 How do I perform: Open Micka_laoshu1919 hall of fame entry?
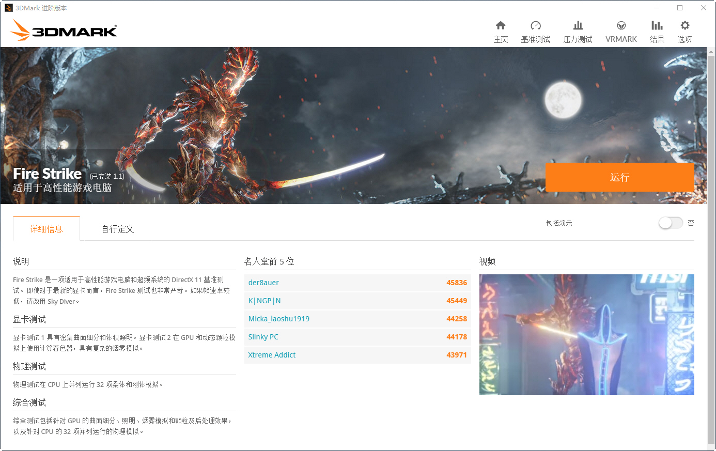[x=357, y=319]
